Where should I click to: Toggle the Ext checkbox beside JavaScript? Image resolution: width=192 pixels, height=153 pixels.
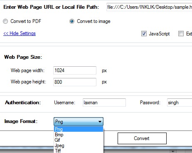tap(181, 34)
